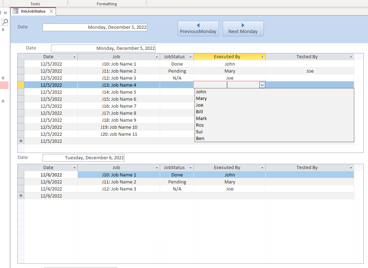Click the magnifier search icon in navigation pane

point(5,22)
